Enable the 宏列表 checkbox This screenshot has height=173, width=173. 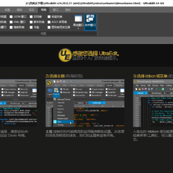coord(31,17)
